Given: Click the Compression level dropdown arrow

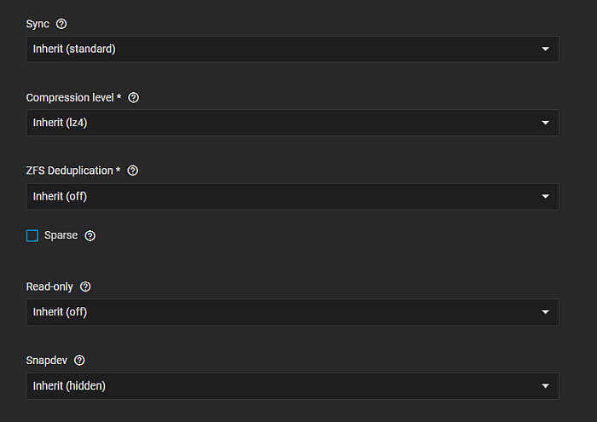Looking at the screenshot, I should tap(546, 124).
